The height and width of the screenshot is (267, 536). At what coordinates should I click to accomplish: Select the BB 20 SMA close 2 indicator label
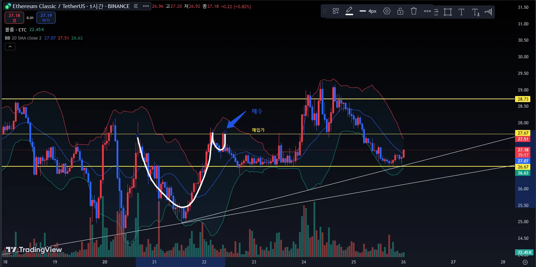tap(23, 38)
